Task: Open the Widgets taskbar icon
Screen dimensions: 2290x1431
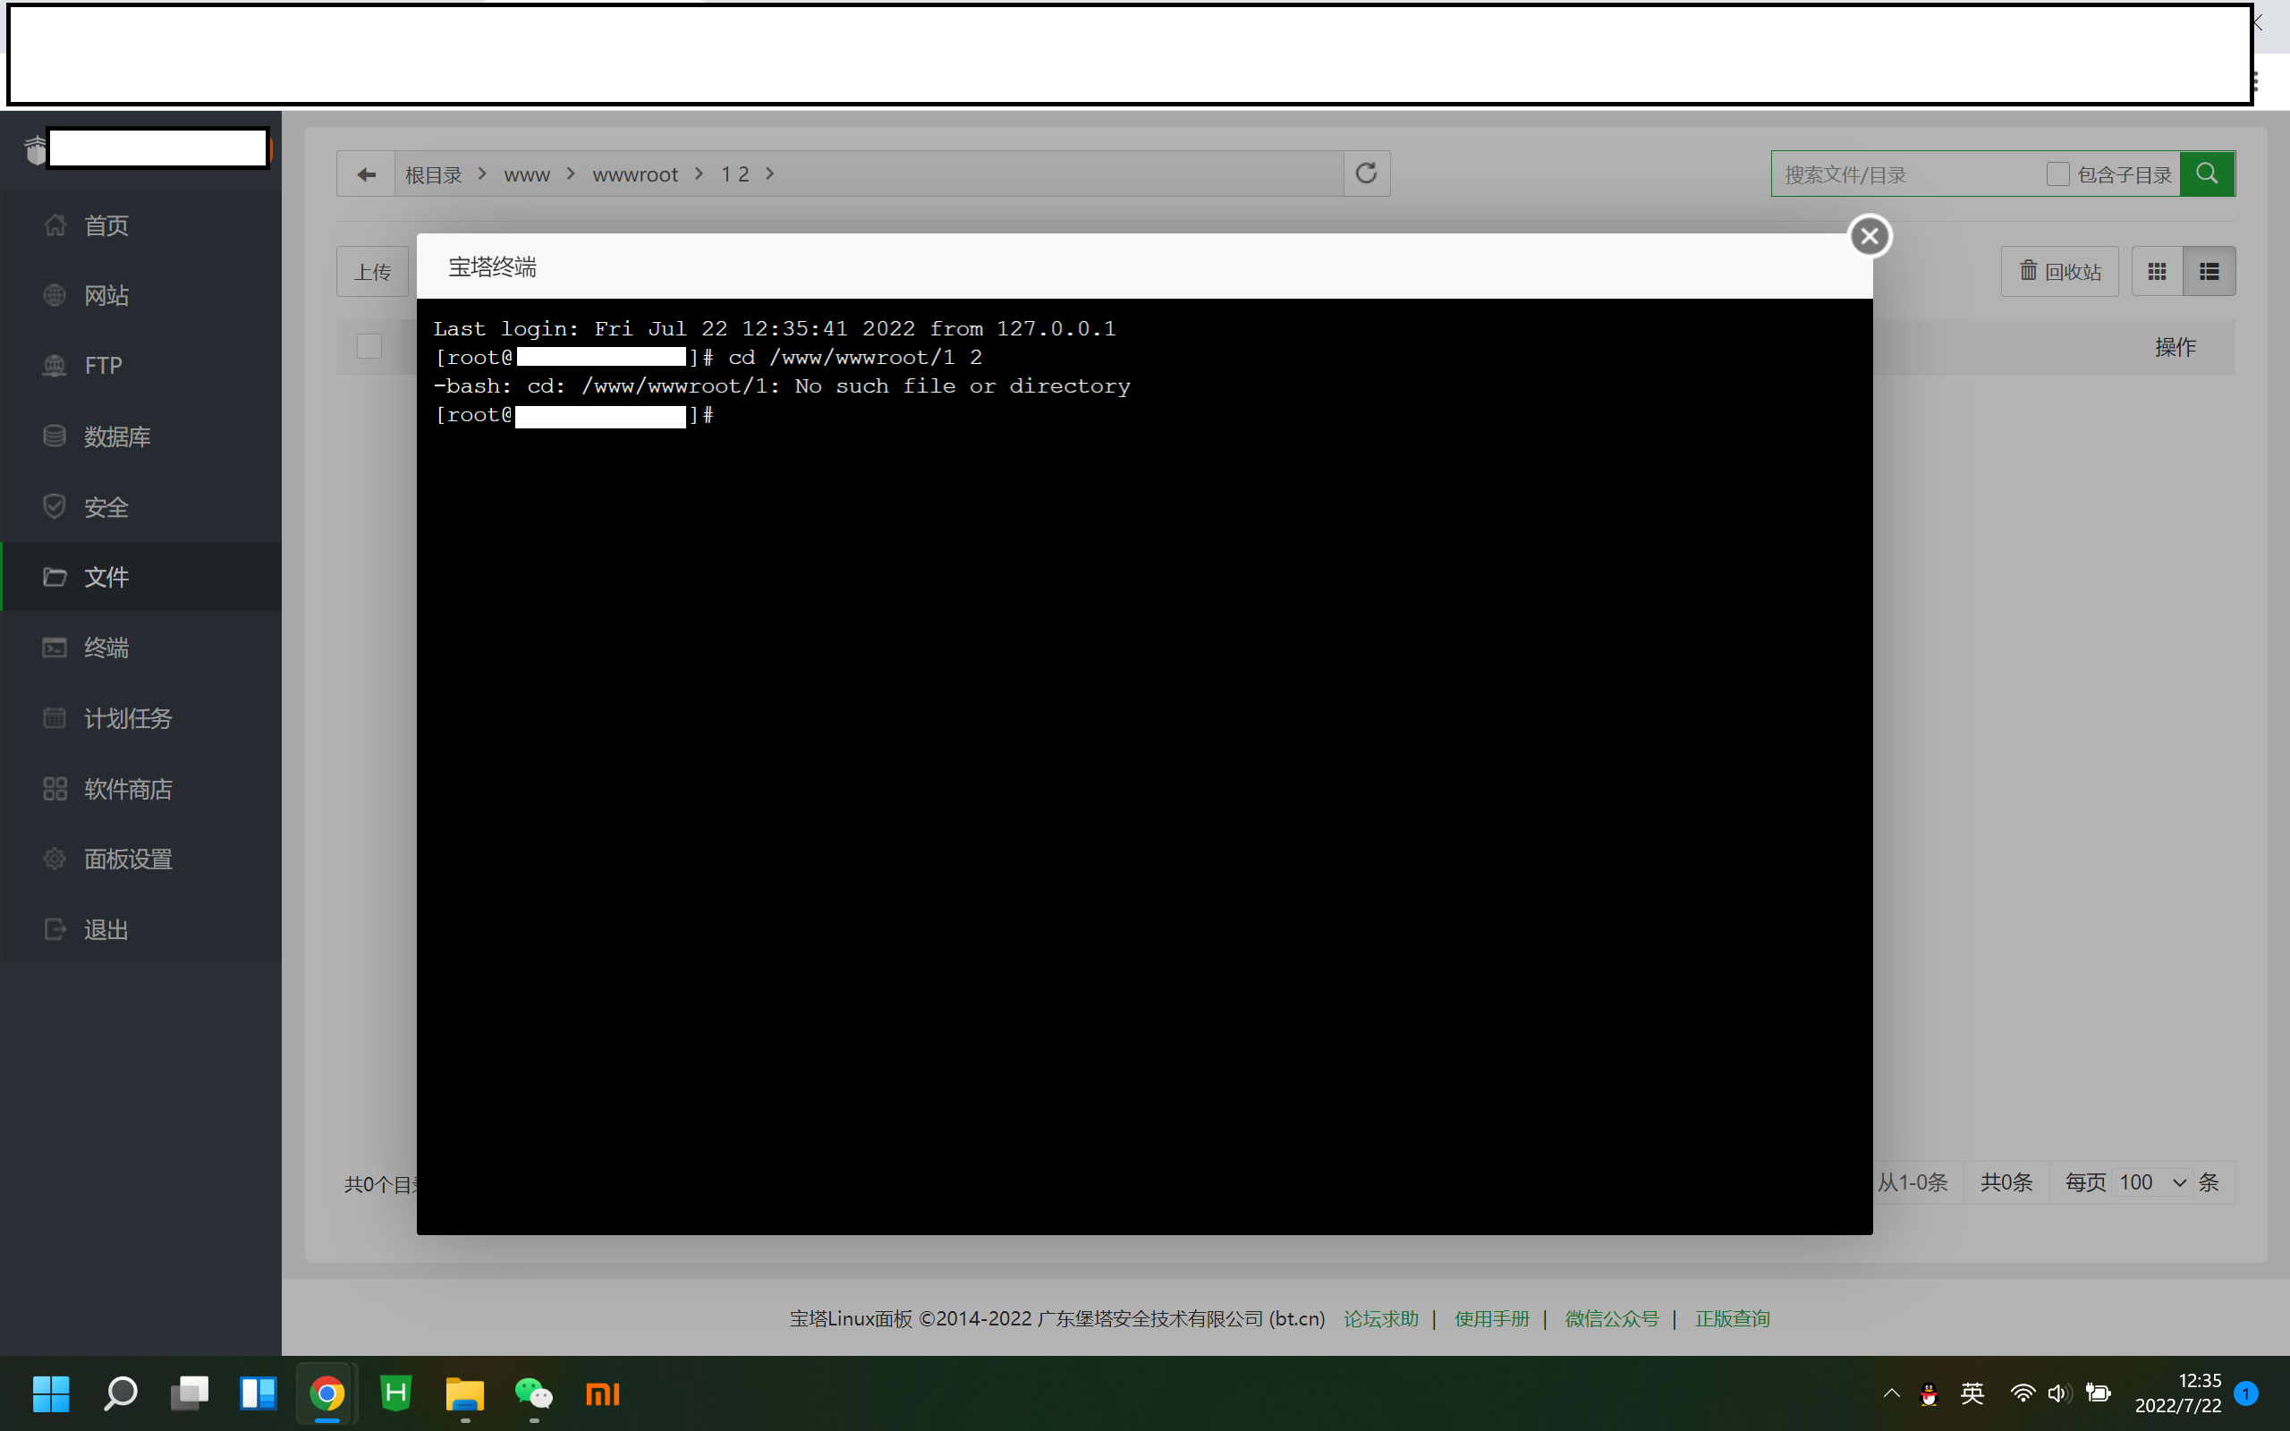Action: coord(258,1394)
